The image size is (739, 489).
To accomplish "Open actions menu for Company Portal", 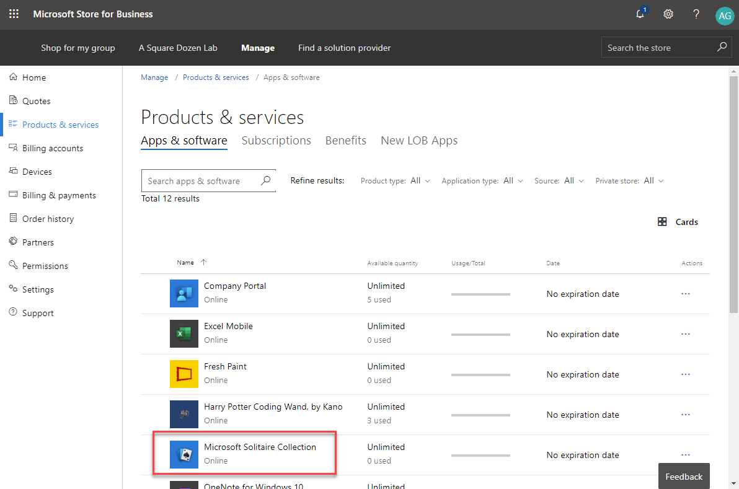I will (685, 294).
